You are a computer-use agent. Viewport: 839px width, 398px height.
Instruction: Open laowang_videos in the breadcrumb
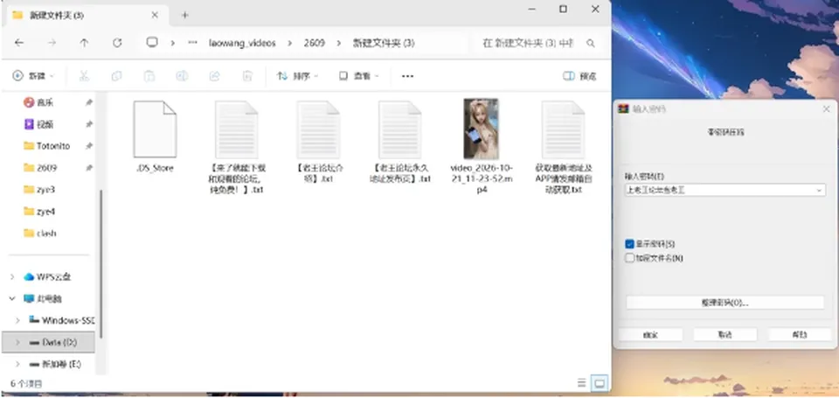click(242, 43)
